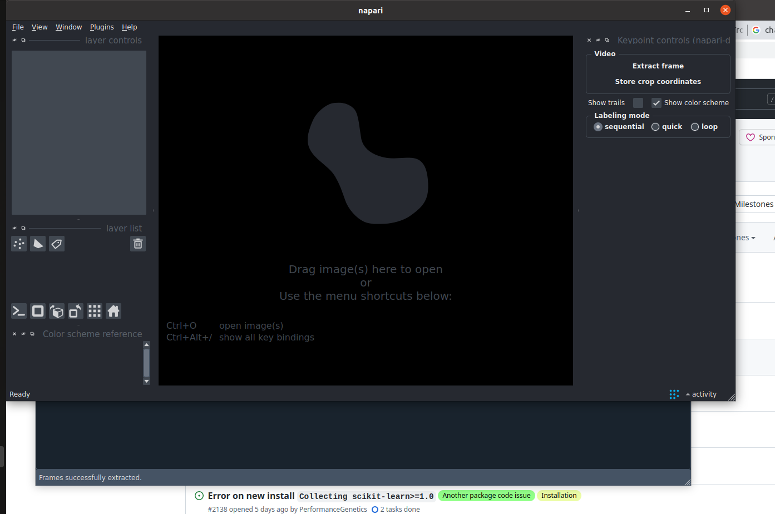Open the napari IPython console
The width and height of the screenshot is (775, 514).
(x=18, y=311)
